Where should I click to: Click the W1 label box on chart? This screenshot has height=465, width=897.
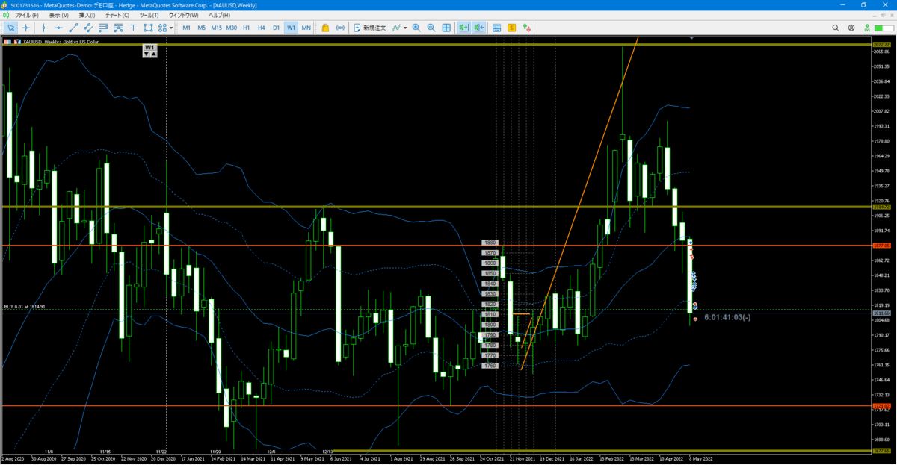[150, 47]
